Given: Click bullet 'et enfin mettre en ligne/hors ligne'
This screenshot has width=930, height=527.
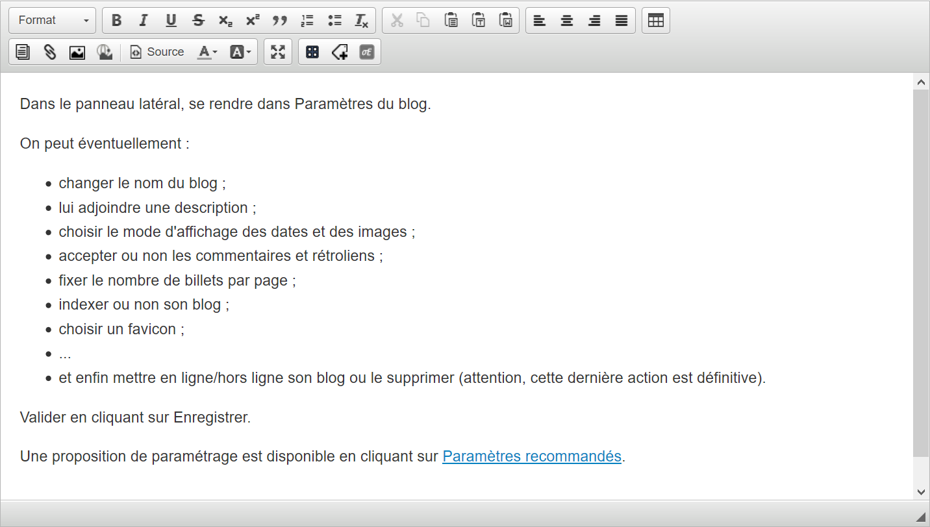Looking at the screenshot, I should tap(412, 378).
